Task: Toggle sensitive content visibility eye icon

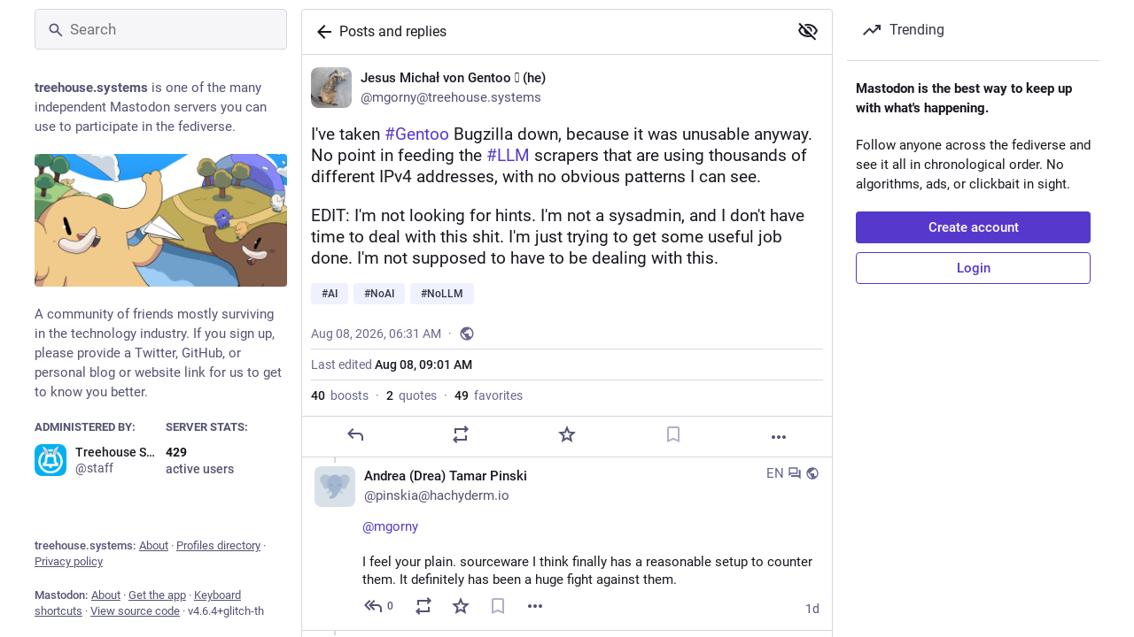Action: [x=807, y=32]
